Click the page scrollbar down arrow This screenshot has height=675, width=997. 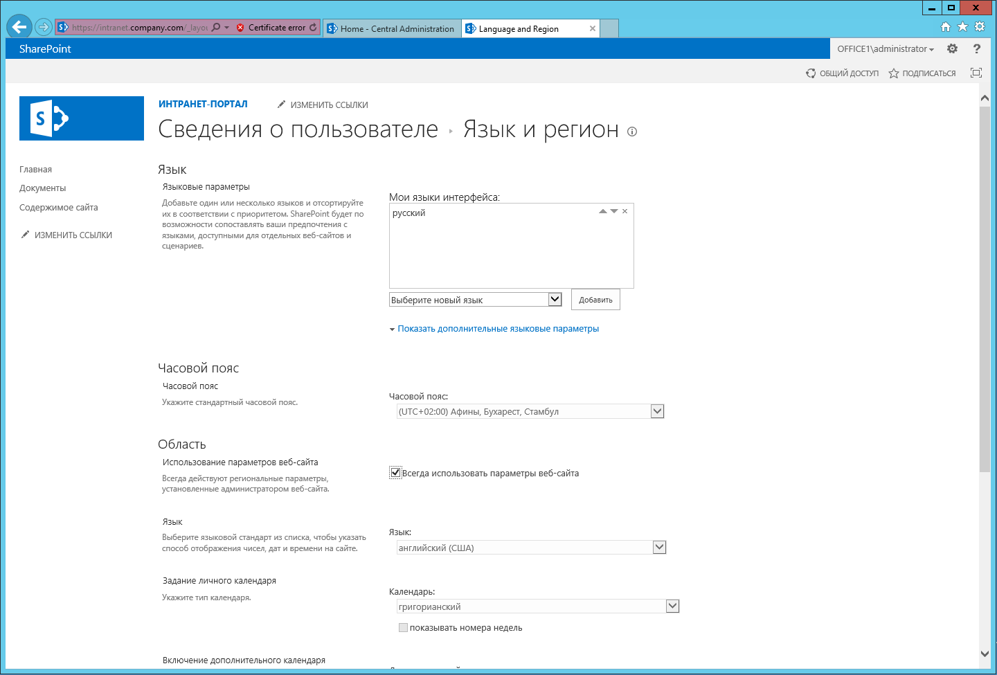click(x=985, y=653)
